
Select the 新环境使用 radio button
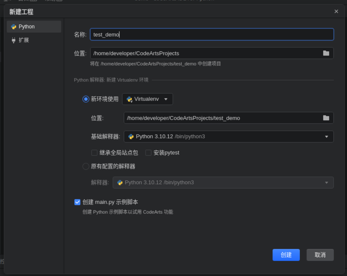86,99
